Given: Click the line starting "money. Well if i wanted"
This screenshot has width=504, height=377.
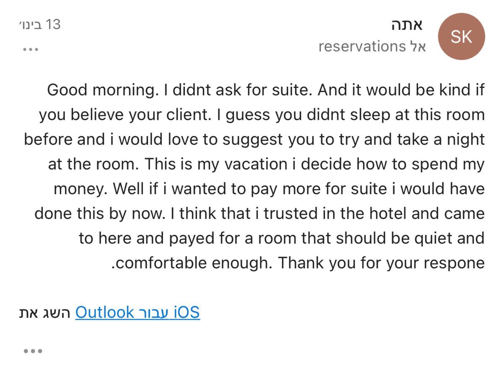Looking at the screenshot, I should pyautogui.click(x=269, y=189).
